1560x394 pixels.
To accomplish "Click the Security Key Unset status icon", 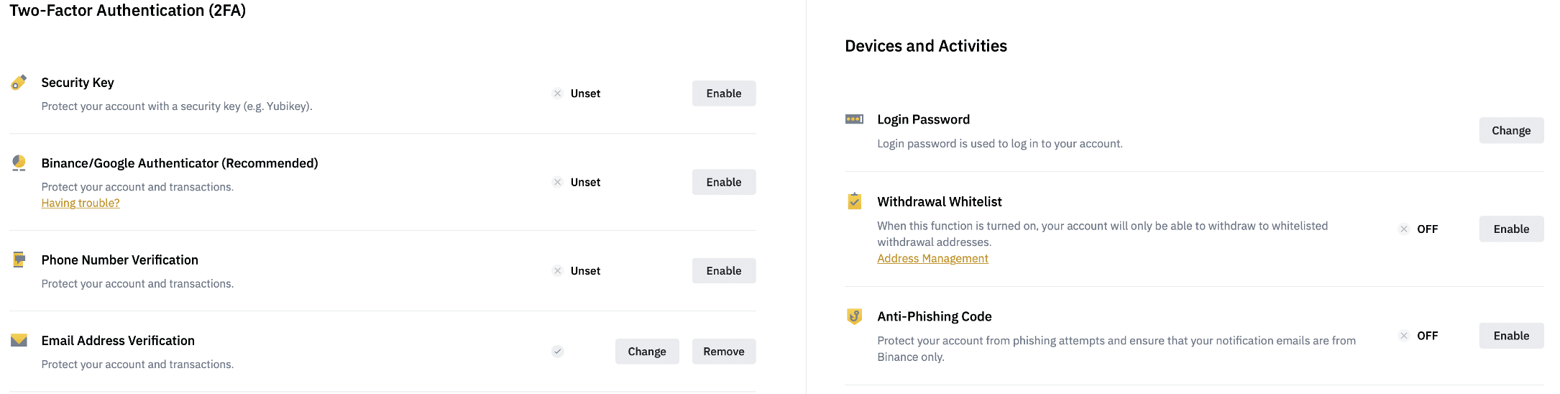I will click(x=557, y=93).
